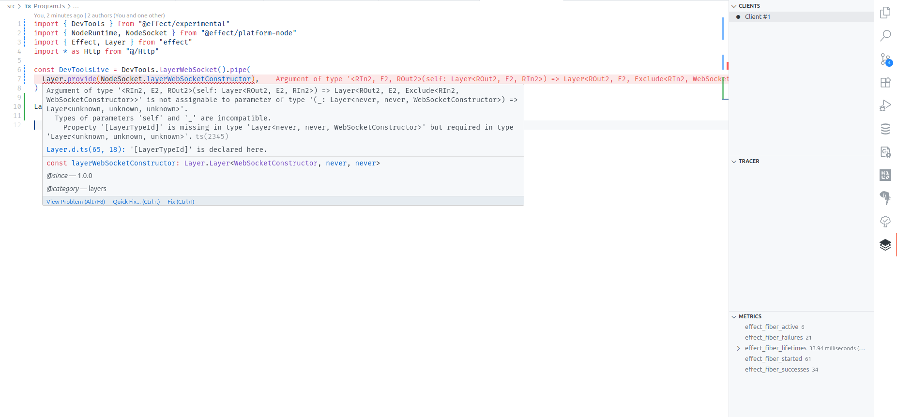Click layerWebSocketConstructor on line 7
Viewport: 897px width, 417px height.
[x=199, y=79]
